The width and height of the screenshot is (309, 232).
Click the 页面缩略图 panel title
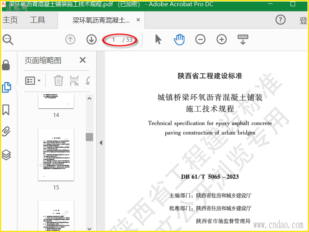(x=43, y=60)
